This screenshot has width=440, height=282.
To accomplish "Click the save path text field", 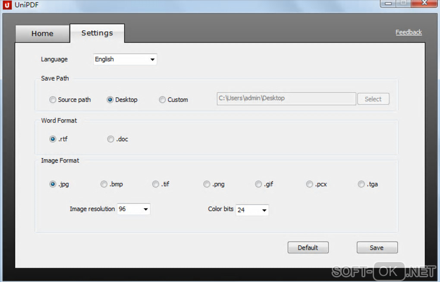I will (286, 98).
